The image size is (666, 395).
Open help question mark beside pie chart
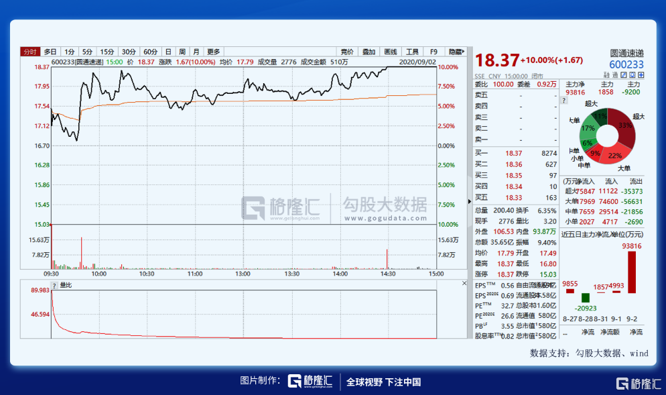564,101
